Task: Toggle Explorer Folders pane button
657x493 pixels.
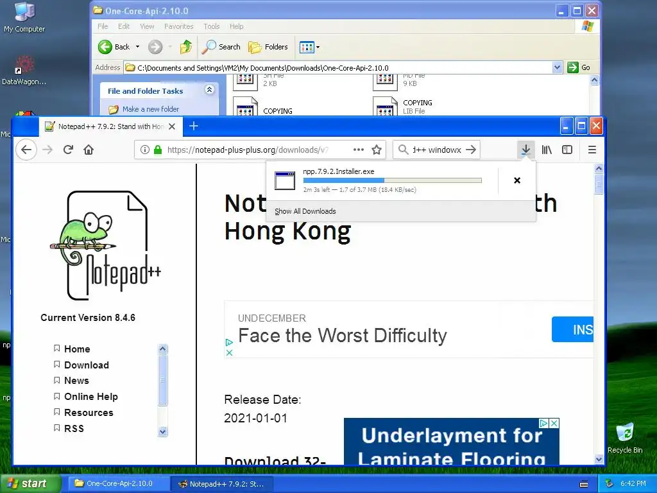Action: pyautogui.click(x=268, y=46)
